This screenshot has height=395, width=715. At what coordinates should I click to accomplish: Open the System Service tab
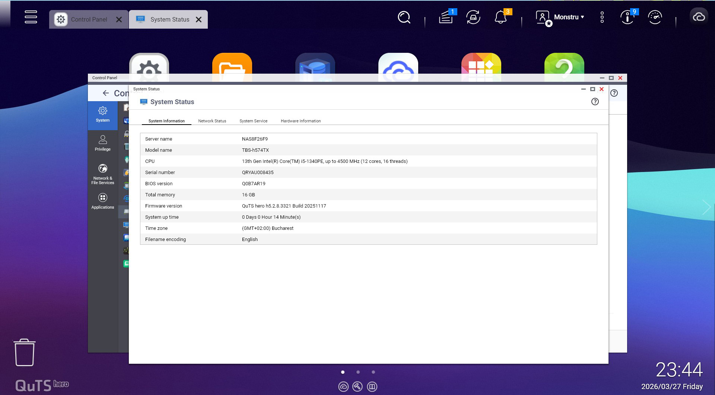pyautogui.click(x=253, y=121)
